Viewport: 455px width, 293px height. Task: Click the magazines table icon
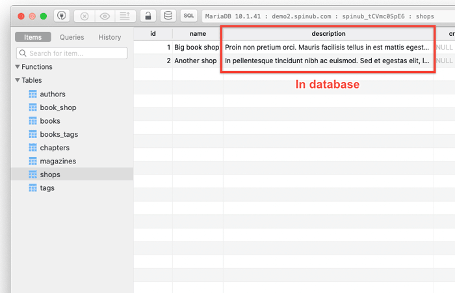[x=33, y=161]
